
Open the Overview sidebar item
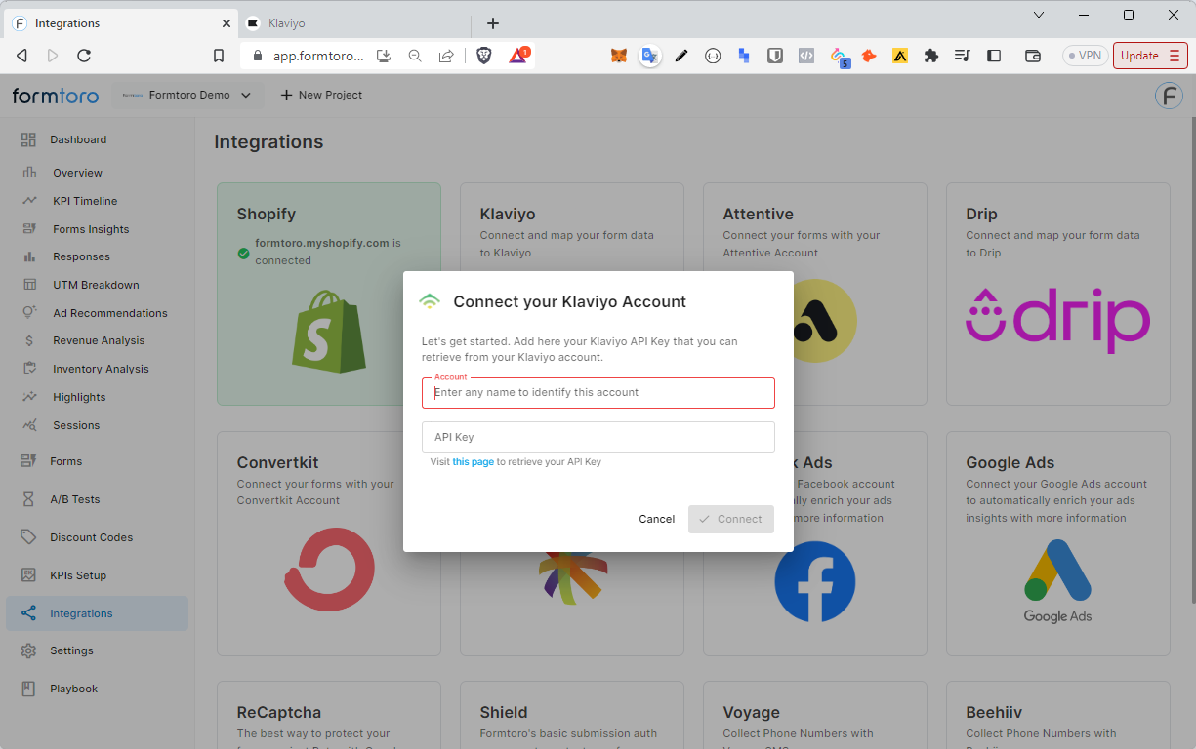[77, 173]
